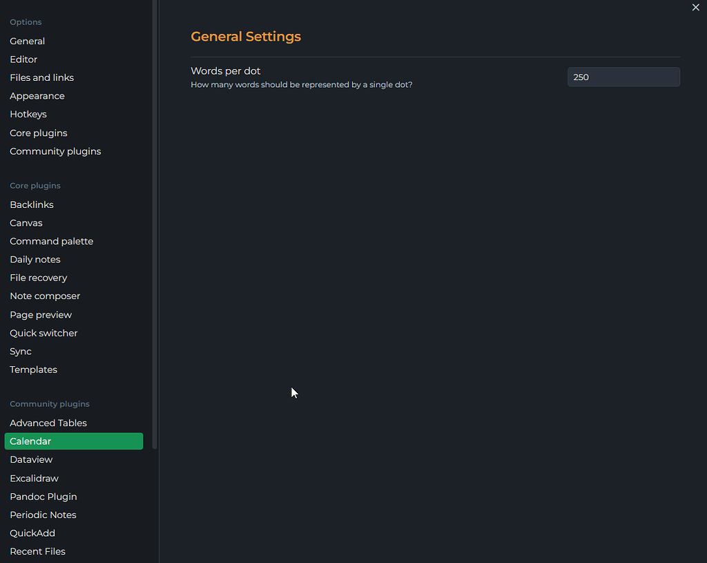Image resolution: width=707 pixels, height=563 pixels.
Task: Open Dataview plugin settings
Action: (x=31, y=459)
